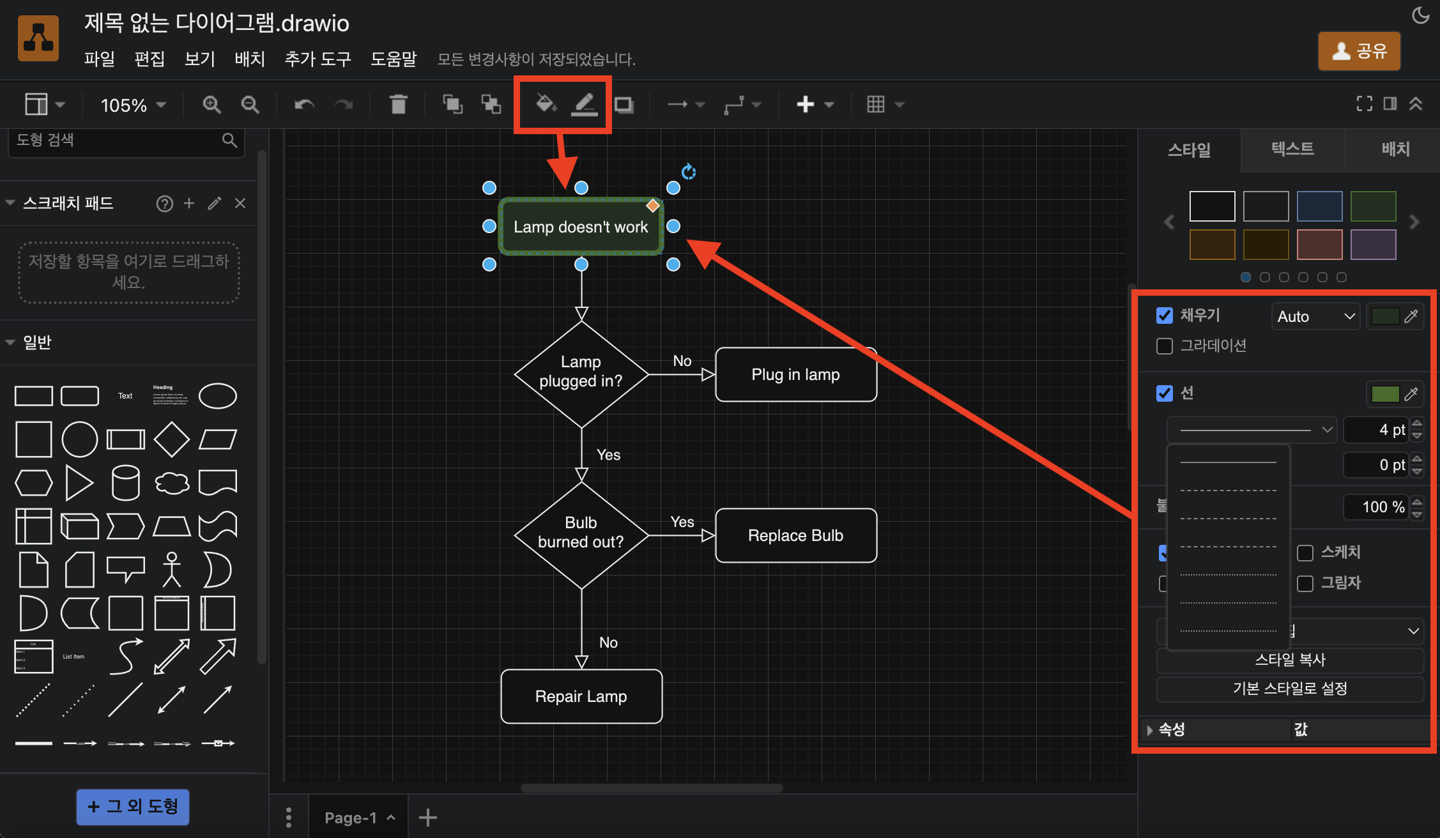Click the 그 외 도형 button
The width and height of the screenshot is (1440, 838).
click(133, 807)
